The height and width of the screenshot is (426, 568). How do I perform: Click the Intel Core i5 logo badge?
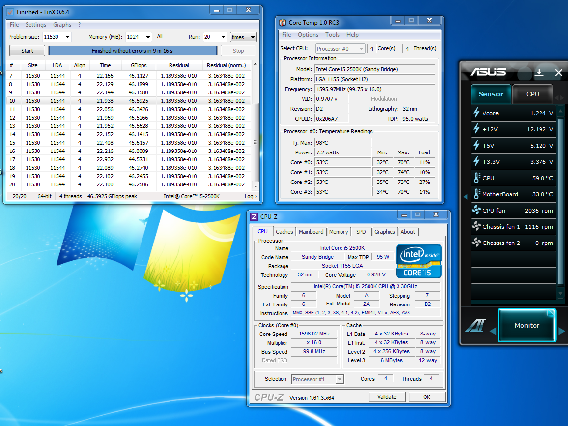coord(419,261)
